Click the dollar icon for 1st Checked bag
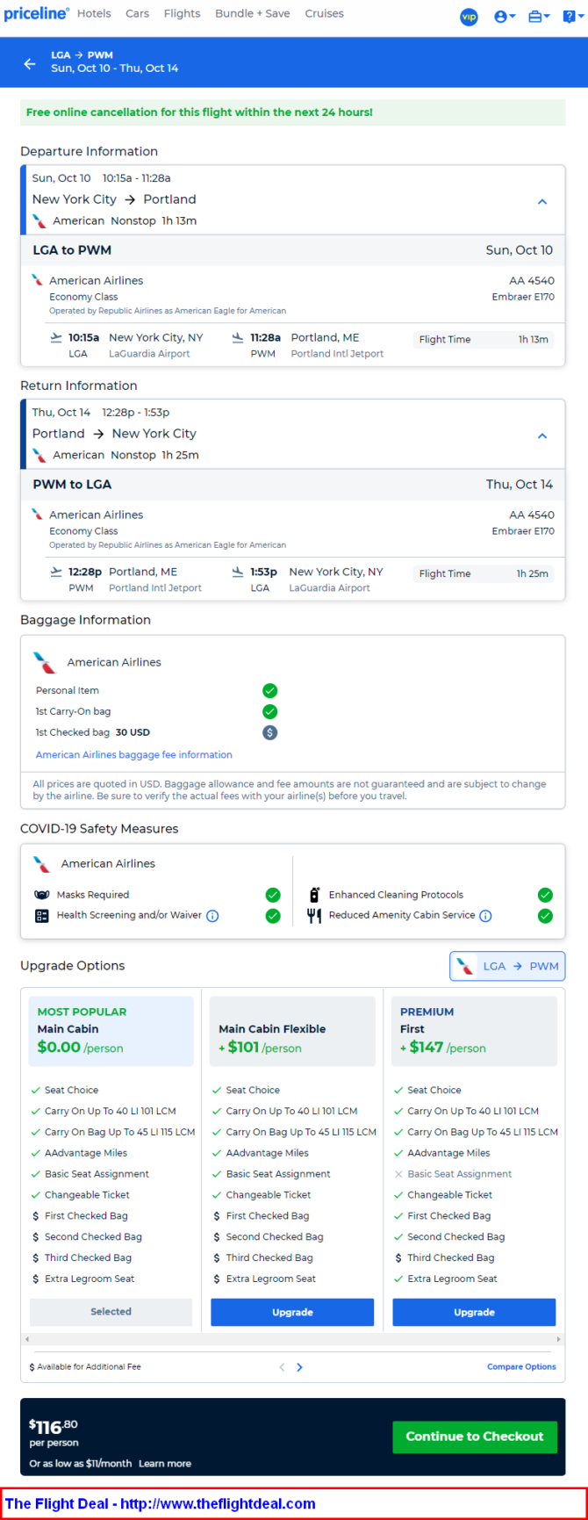 tap(270, 732)
